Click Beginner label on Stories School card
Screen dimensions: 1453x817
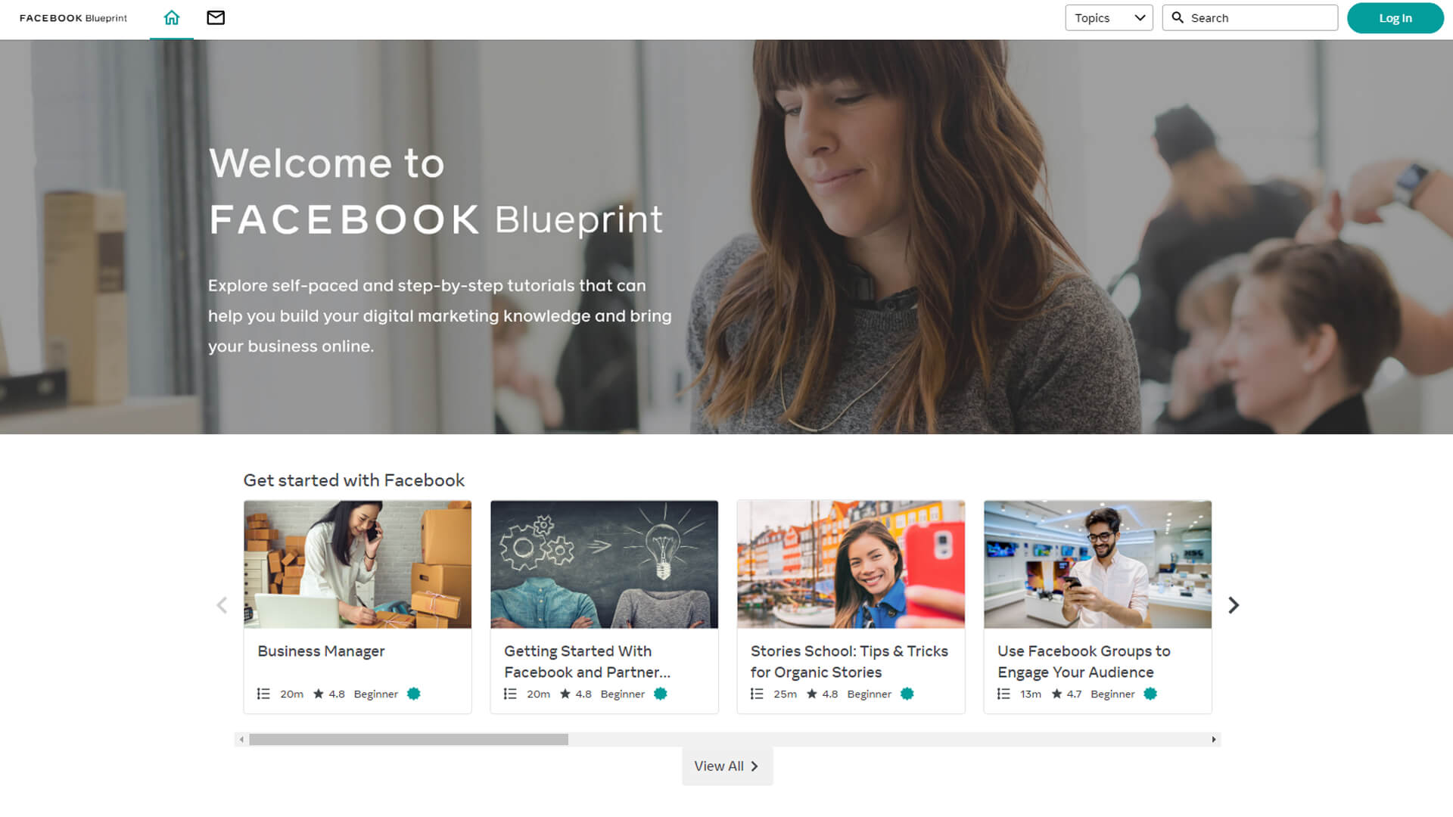click(869, 694)
